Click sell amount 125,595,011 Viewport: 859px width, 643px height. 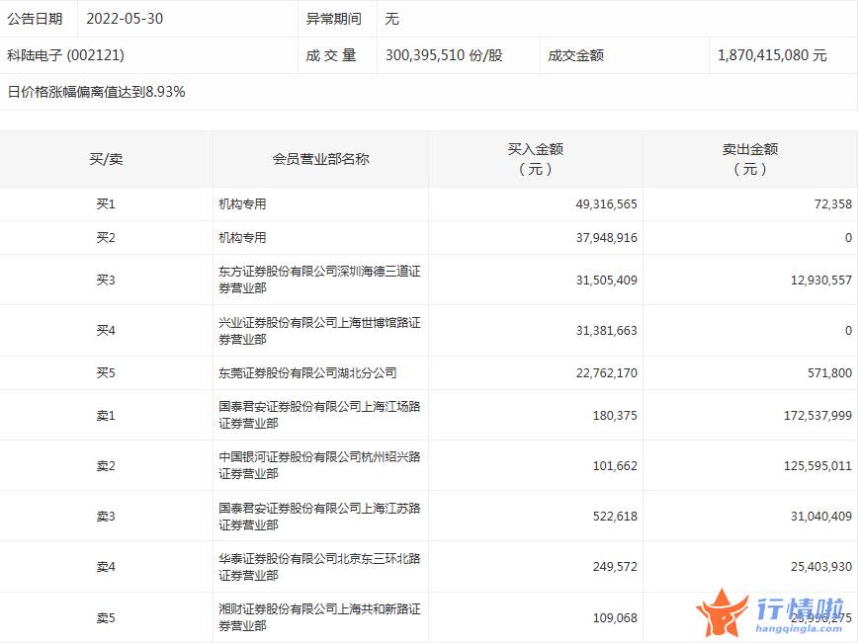(817, 465)
